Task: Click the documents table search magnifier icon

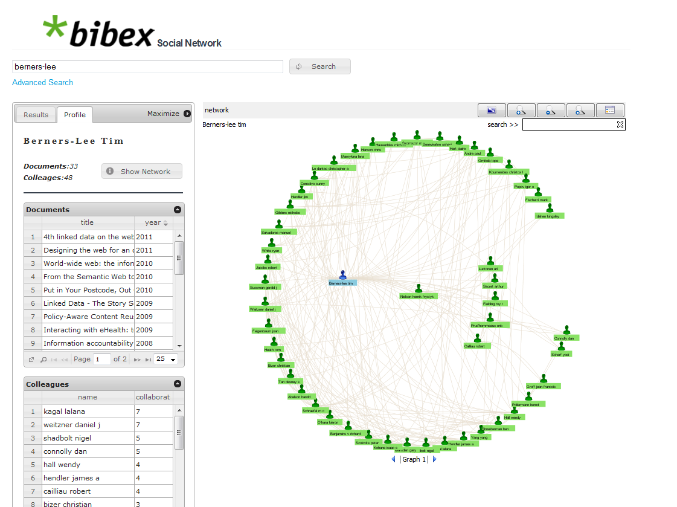Action: [43, 360]
